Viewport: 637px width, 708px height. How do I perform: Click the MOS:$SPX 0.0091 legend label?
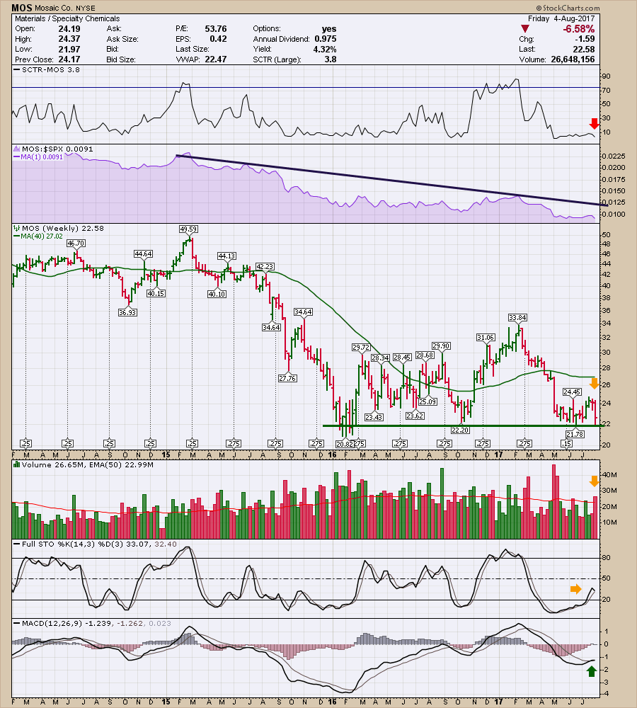click(x=57, y=149)
